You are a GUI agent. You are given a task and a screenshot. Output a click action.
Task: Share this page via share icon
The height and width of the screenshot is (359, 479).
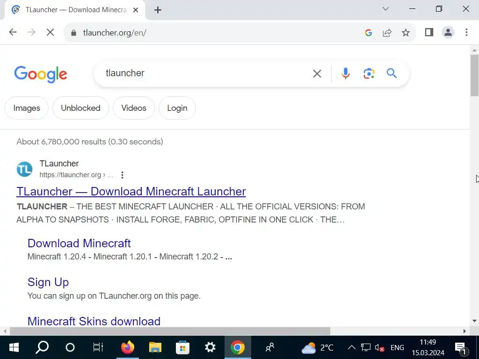pyautogui.click(x=387, y=33)
